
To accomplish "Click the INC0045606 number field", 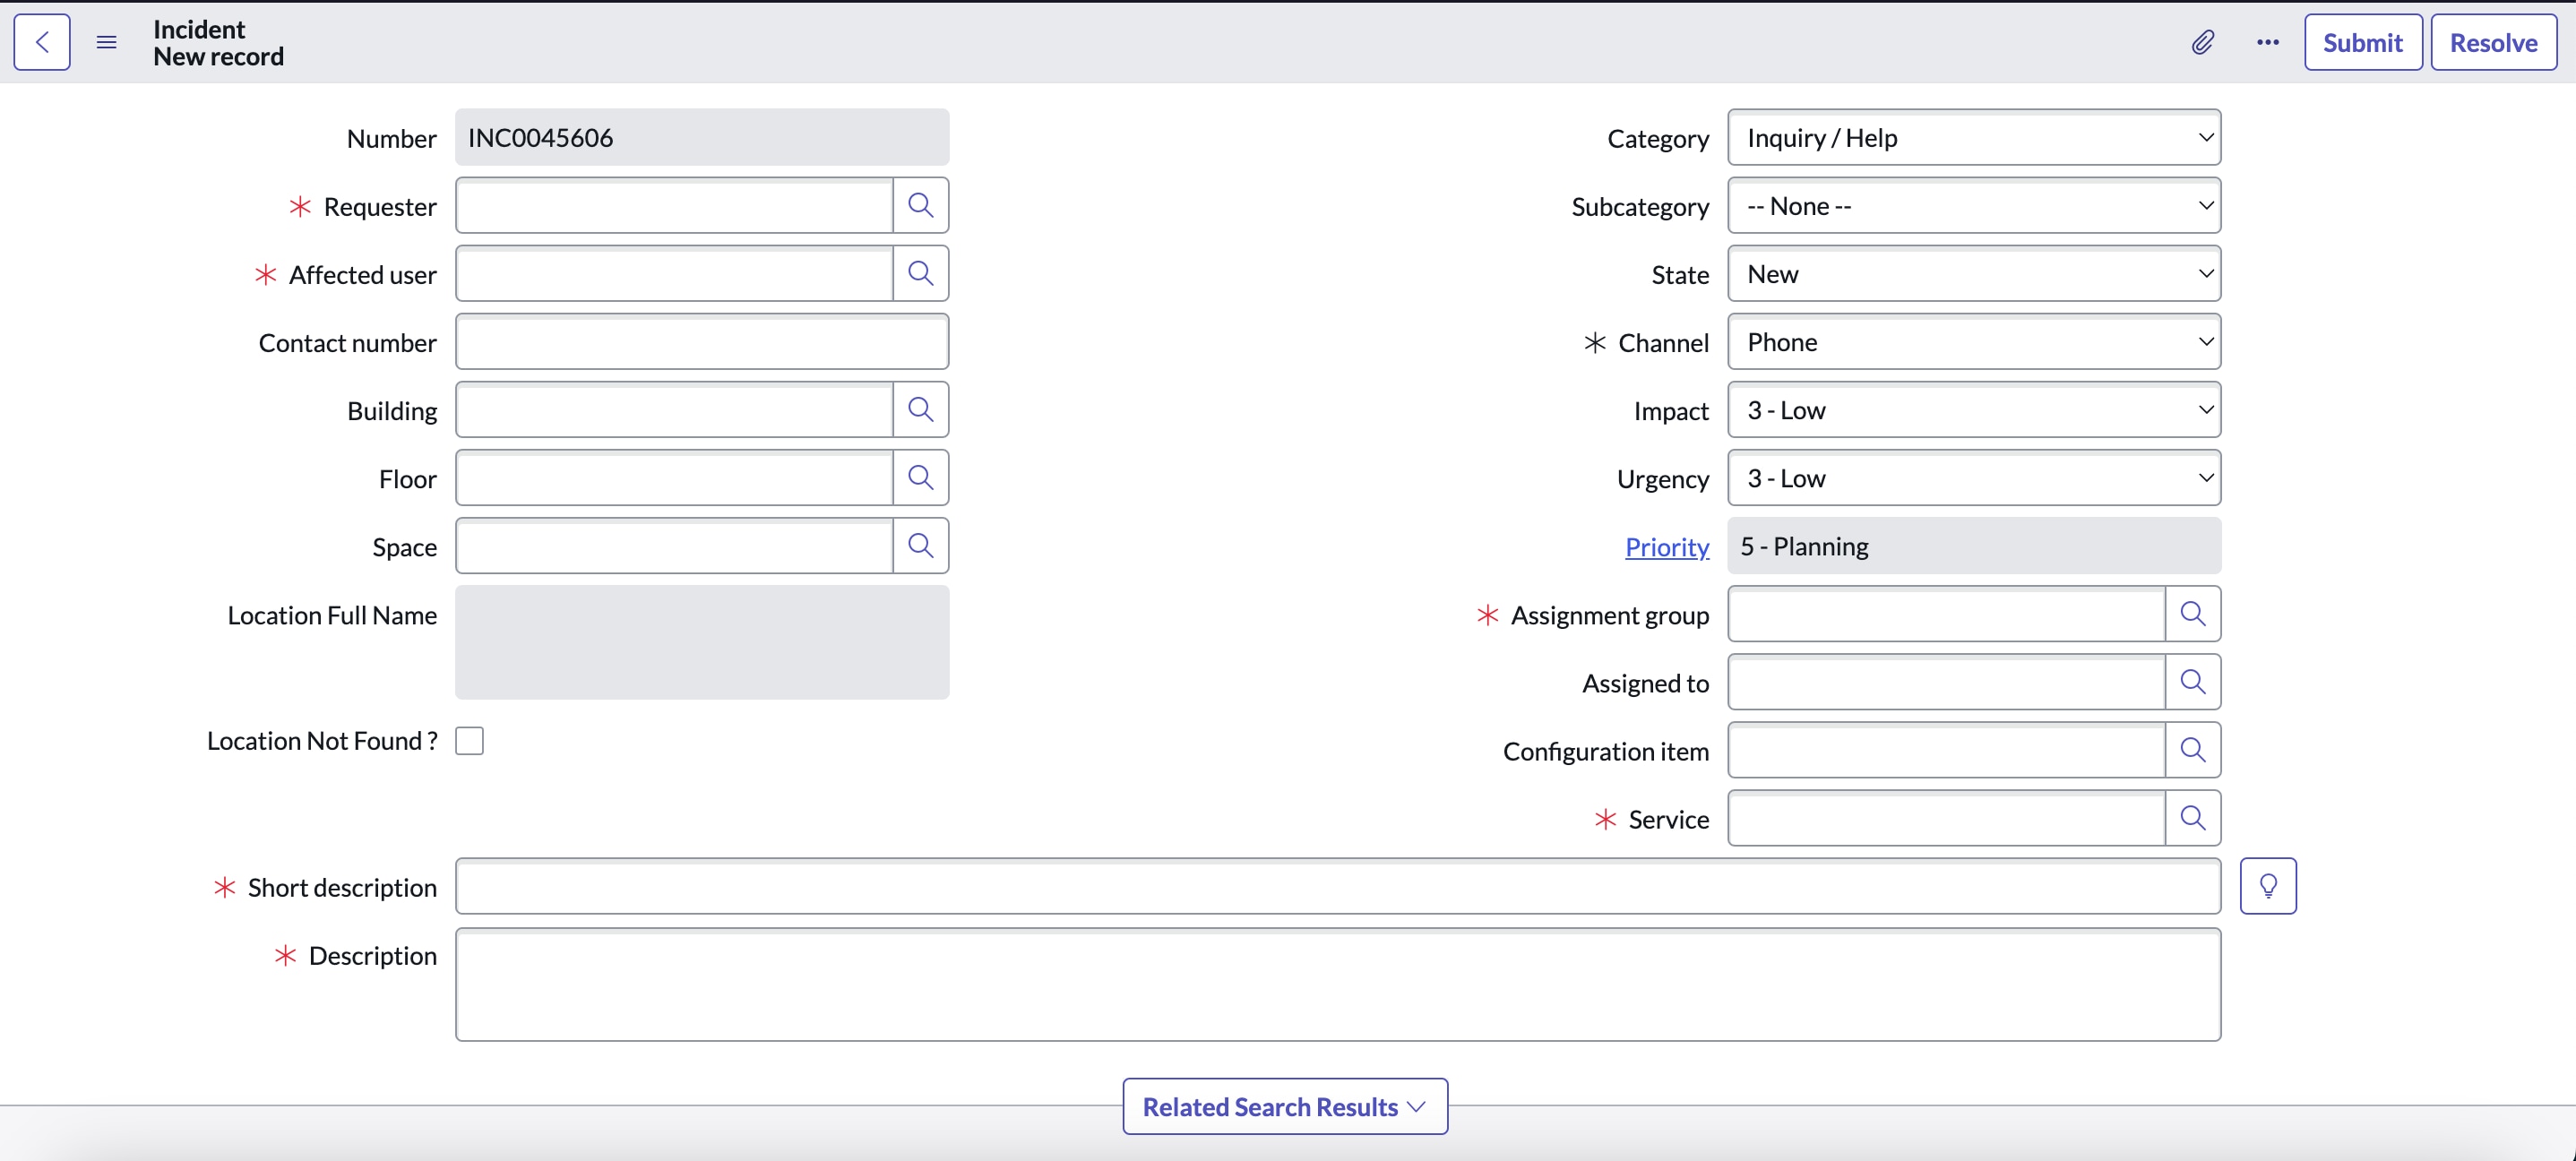I will (702, 138).
